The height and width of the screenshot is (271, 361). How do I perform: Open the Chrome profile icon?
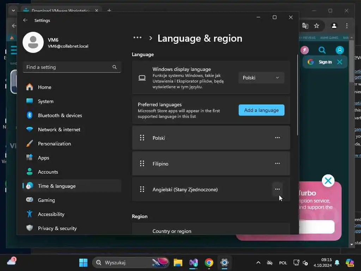pos(334,26)
